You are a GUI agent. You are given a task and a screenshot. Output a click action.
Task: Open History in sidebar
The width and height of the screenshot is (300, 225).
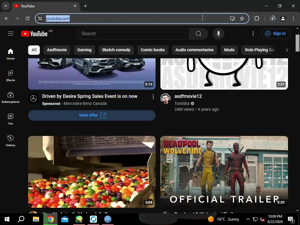coord(11,141)
